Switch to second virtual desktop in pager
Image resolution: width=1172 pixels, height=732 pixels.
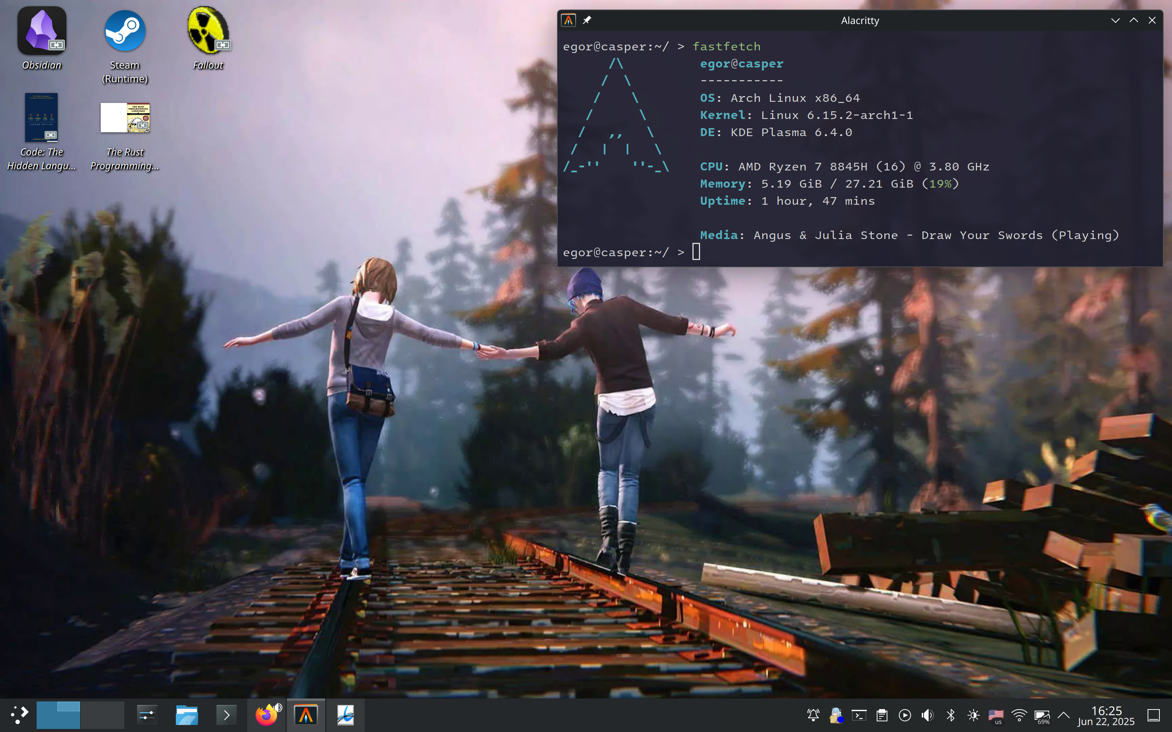coord(103,715)
